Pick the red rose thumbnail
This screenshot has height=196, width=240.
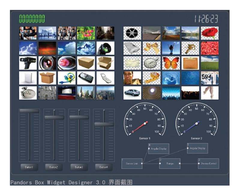[210, 33]
